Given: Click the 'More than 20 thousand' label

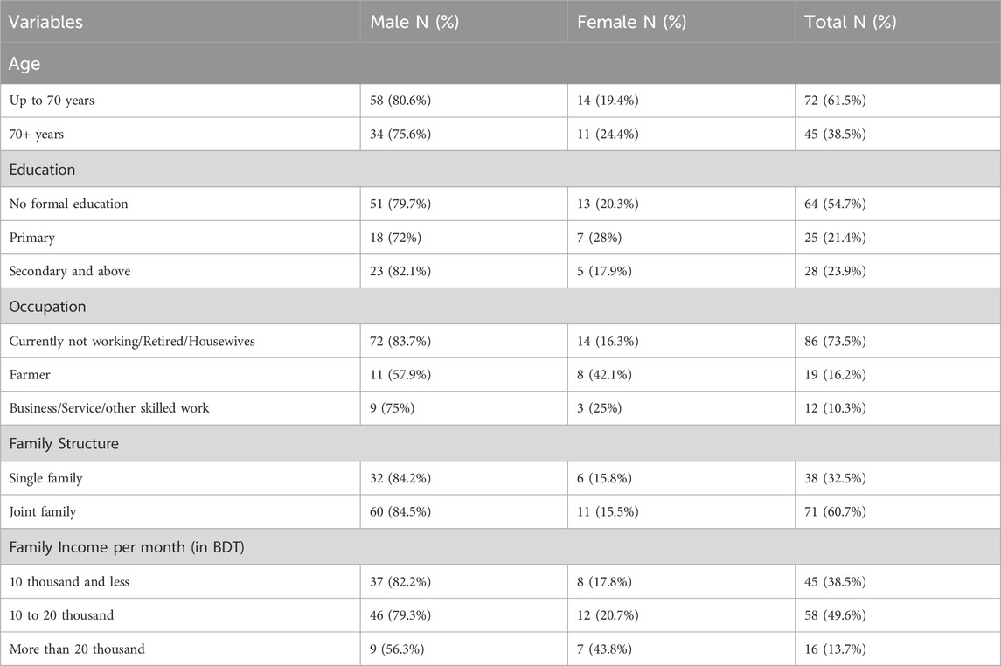Looking at the screenshot, I should click(77, 649).
